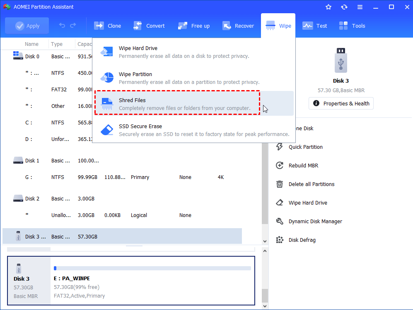Click the Capacity column header
413x310 pixels.
point(84,44)
